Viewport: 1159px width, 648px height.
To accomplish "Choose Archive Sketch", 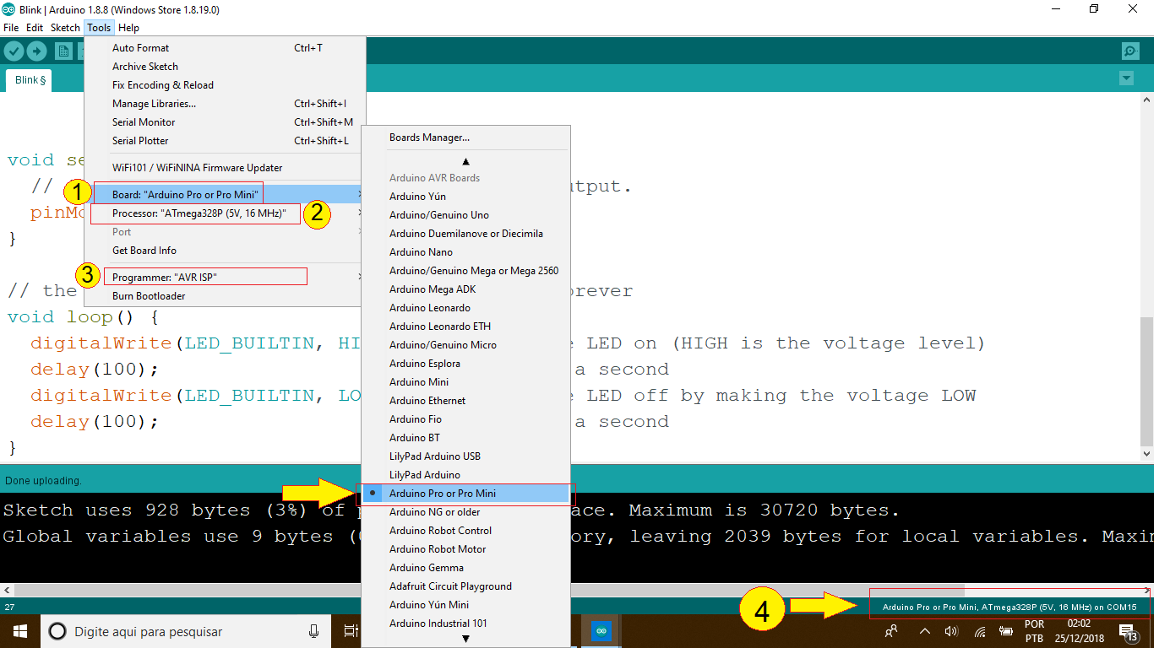I will [225, 67].
